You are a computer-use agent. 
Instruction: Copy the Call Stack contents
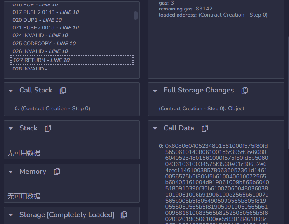(63, 90)
